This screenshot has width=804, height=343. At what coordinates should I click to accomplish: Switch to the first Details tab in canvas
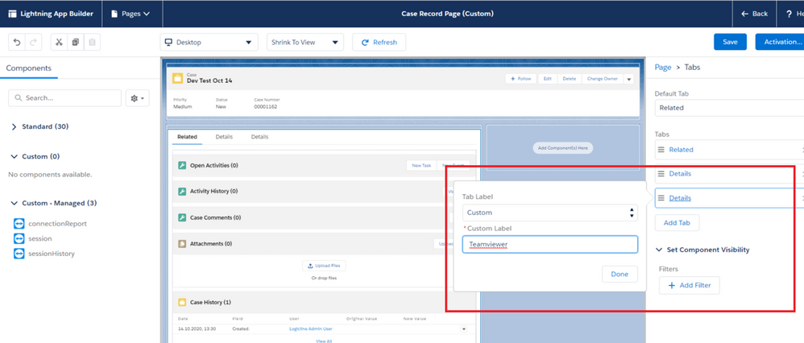[224, 137]
